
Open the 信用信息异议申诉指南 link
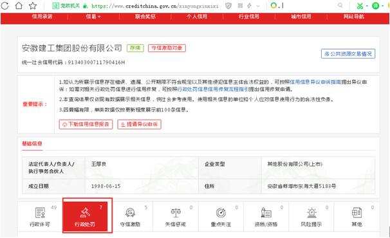click(315, 82)
